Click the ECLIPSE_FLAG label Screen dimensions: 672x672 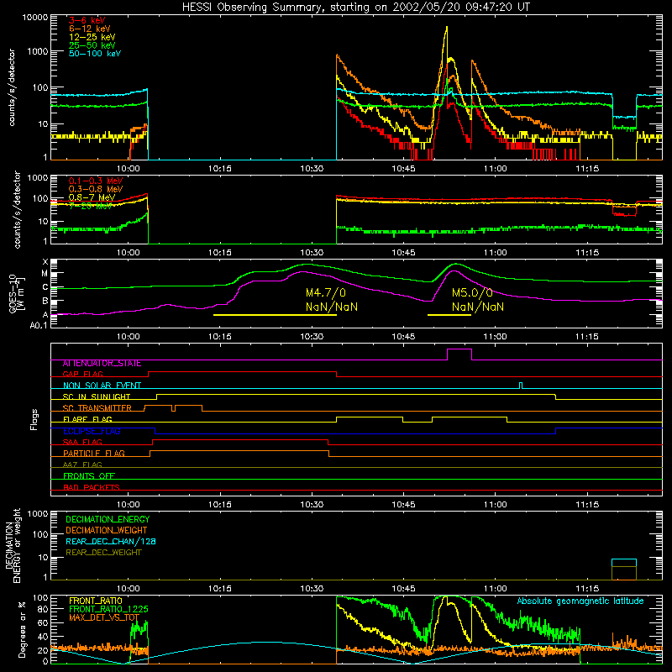click(x=92, y=431)
